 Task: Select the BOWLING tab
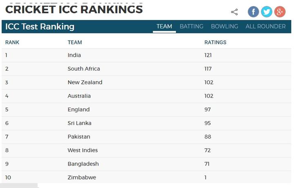225,27
